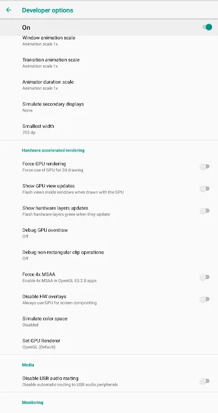Tap Hardware accelerated rendering section header
The width and height of the screenshot is (218, 413).
pyautogui.click(x=53, y=150)
